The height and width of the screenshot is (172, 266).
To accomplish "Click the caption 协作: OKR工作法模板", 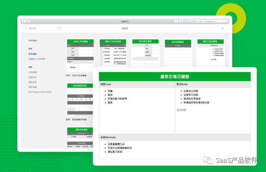I will point(76,75).
